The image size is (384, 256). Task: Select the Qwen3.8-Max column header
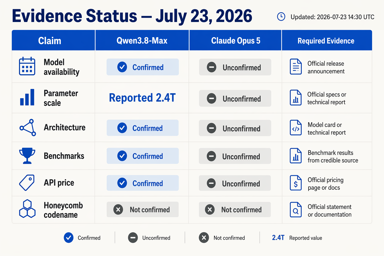click(x=142, y=40)
